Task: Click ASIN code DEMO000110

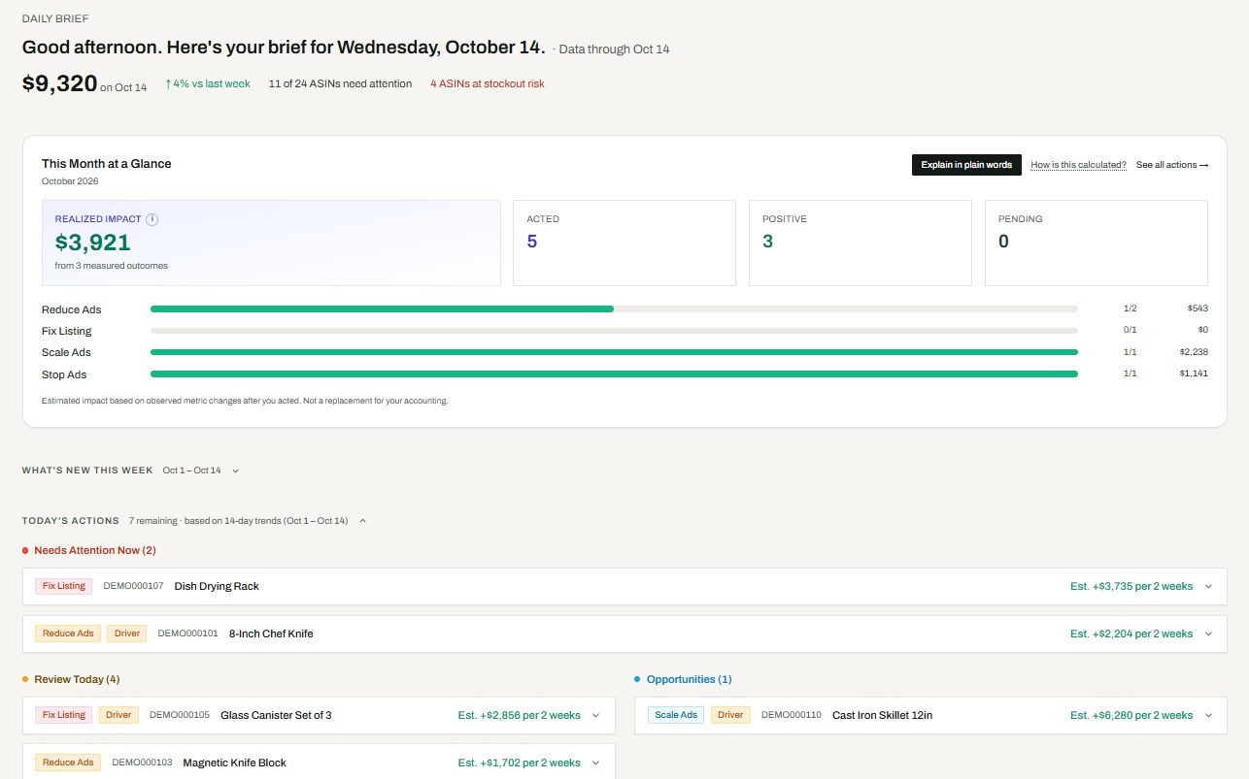Action: point(792,715)
